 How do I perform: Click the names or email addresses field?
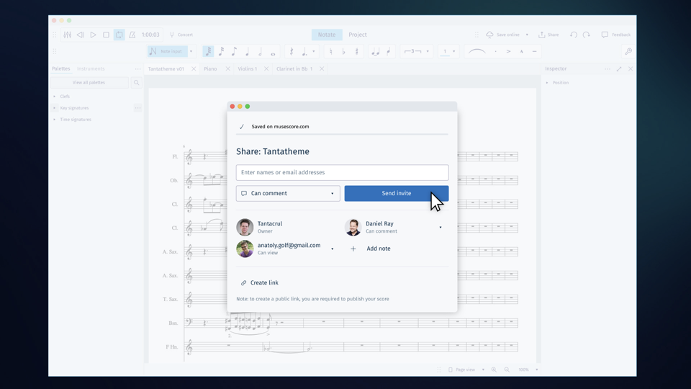tap(343, 172)
